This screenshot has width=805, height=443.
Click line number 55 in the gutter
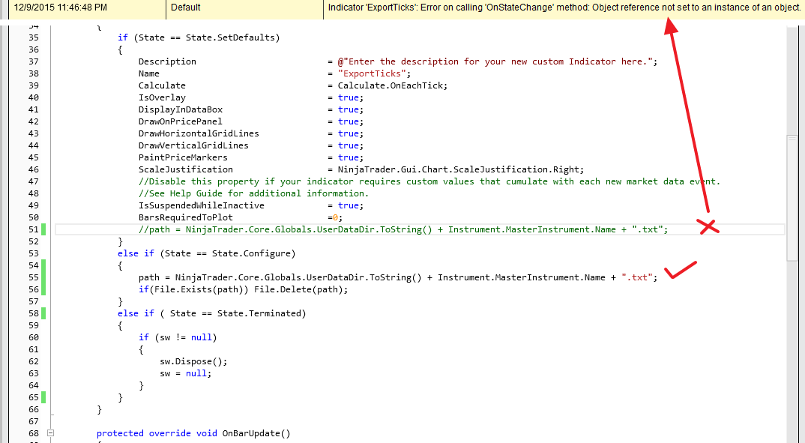tap(34, 277)
